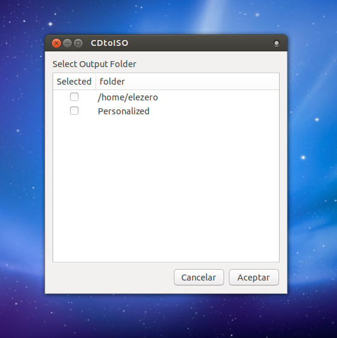The image size is (337, 338).
Task: Tick the /home/elezero checkbox
Action: pos(74,97)
